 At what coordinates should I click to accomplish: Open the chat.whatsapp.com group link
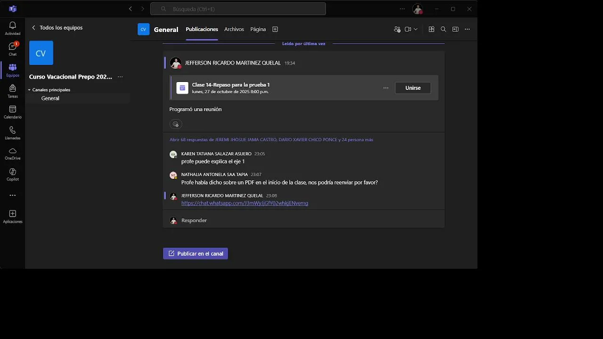244,203
